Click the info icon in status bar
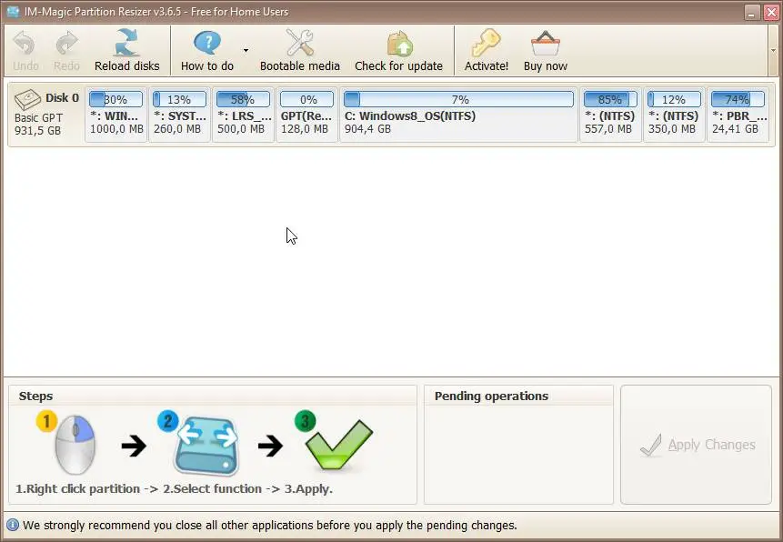 click(x=13, y=525)
